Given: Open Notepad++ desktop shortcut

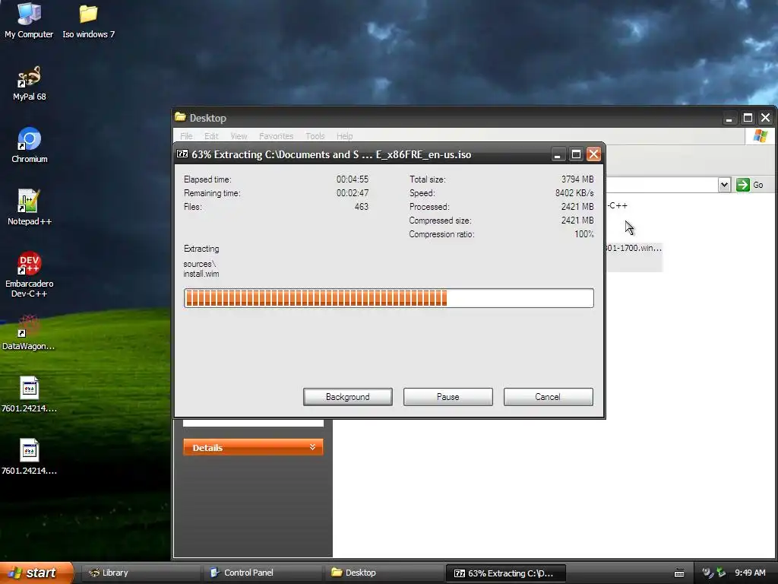Looking at the screenshot, I should click(29, 207).
